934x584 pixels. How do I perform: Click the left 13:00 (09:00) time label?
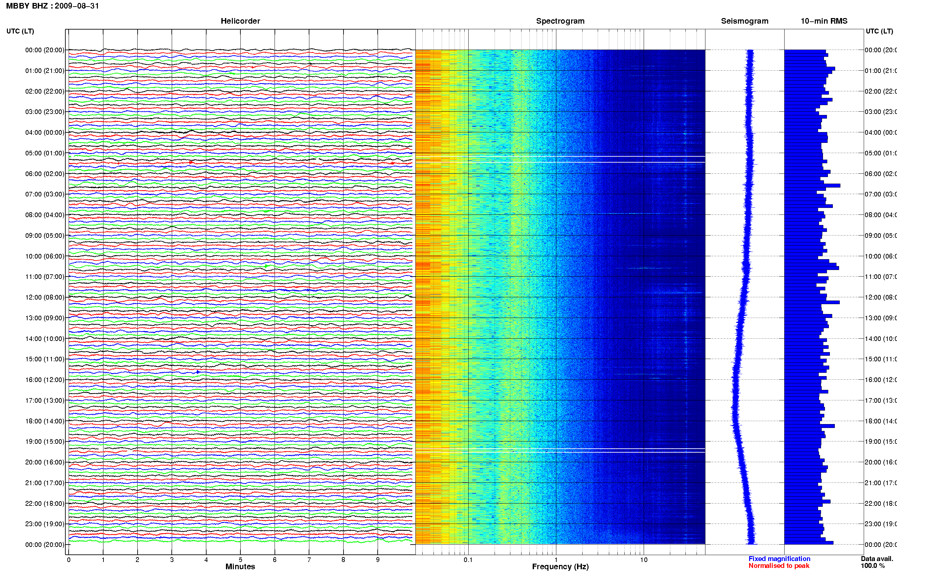45,318
